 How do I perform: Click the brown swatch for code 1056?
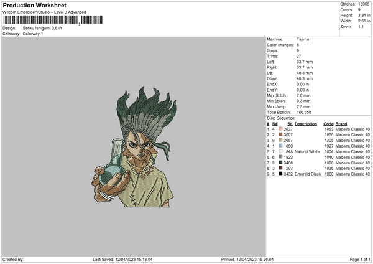pyautogui.click(x=280, y=134)
